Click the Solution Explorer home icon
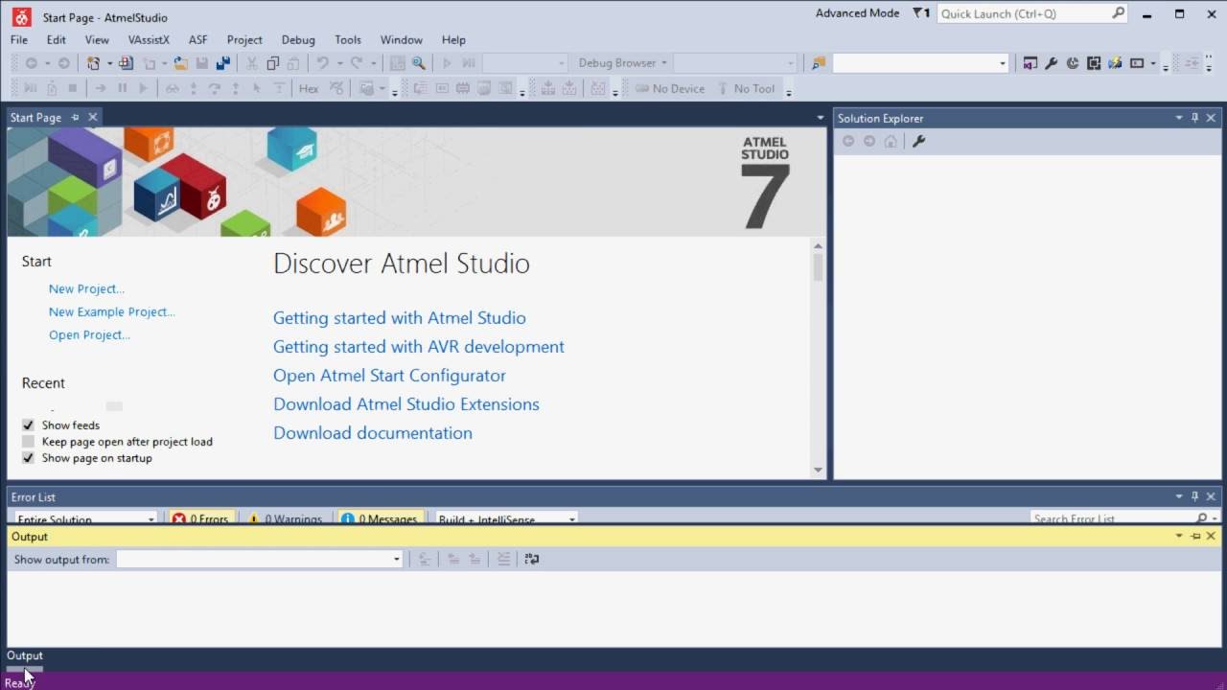1227x690 pixels. pos(891,141)
